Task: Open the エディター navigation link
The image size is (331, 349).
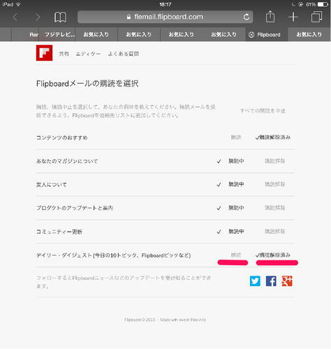Action: pyautogui.click(x=88, y=54)
